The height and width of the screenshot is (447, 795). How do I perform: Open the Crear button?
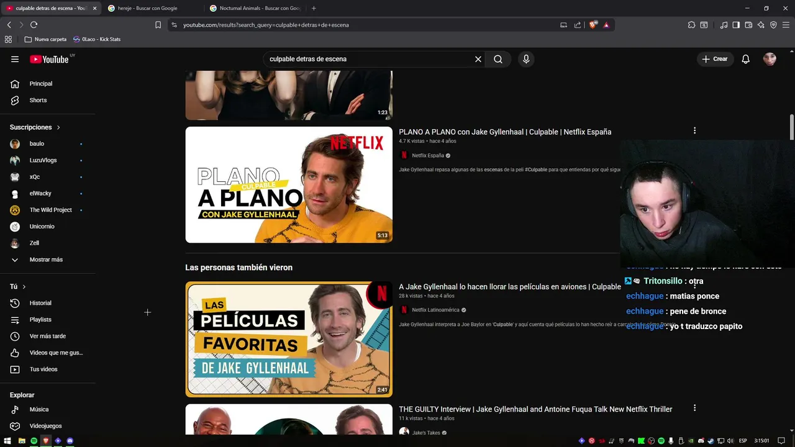pos(715,59)
